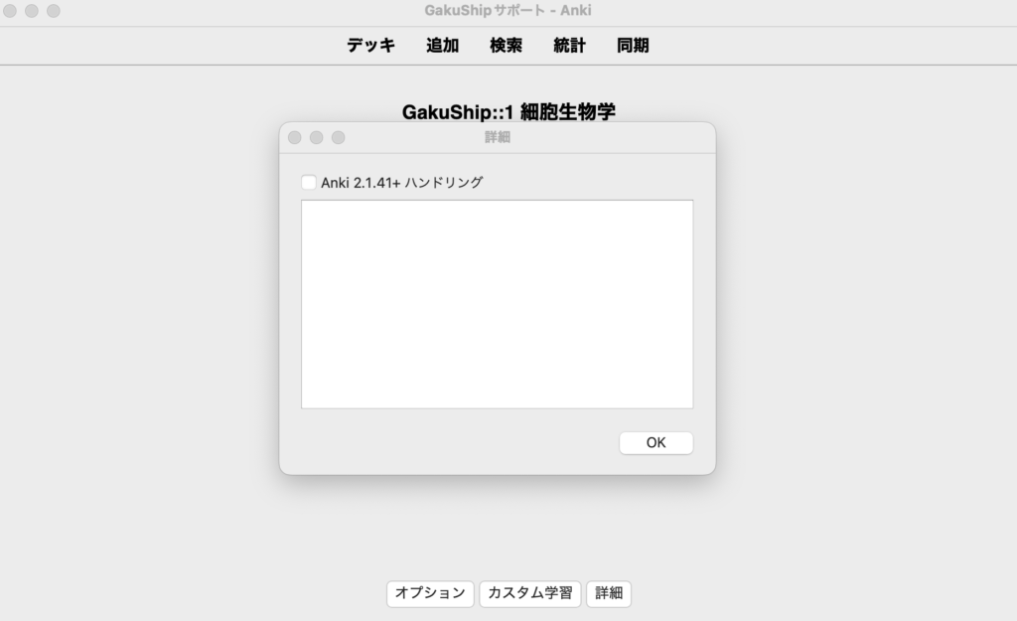Enable the Anki 2.1.41+ ハンドリング checkbox
Image resolution: width=1017 pixels, height=621 pixels.
309,183
